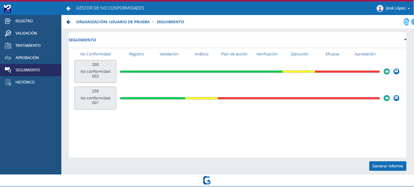Screen dimensions: 414x187
Task: Go to Validación in the sidebar
Action: (x=26, y=33)
